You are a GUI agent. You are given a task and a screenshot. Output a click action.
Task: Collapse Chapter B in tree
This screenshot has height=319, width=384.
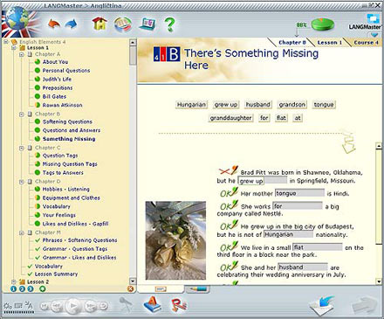pyautogui.click(x=21, y=114)
